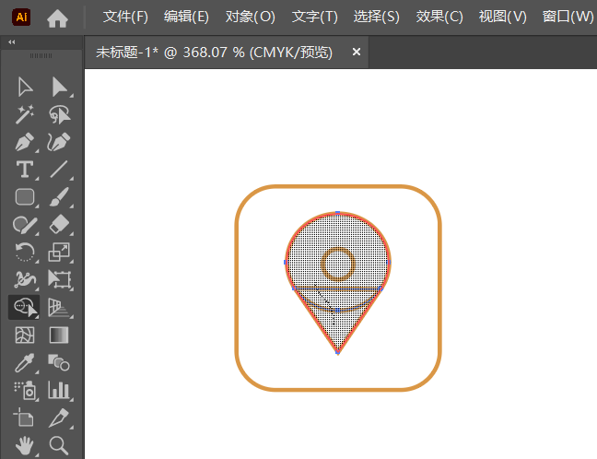Select the Hand tool
The height and width of the screenshot is (459, 597).
pyautogui.click(x=25, y=446)
